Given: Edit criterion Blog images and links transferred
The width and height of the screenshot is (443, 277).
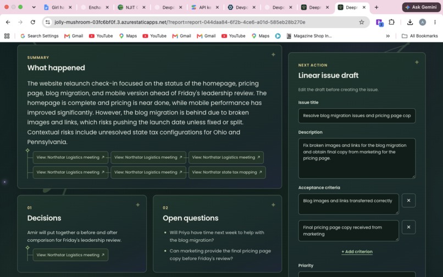Looking at the screenshot, I should 348,204.
